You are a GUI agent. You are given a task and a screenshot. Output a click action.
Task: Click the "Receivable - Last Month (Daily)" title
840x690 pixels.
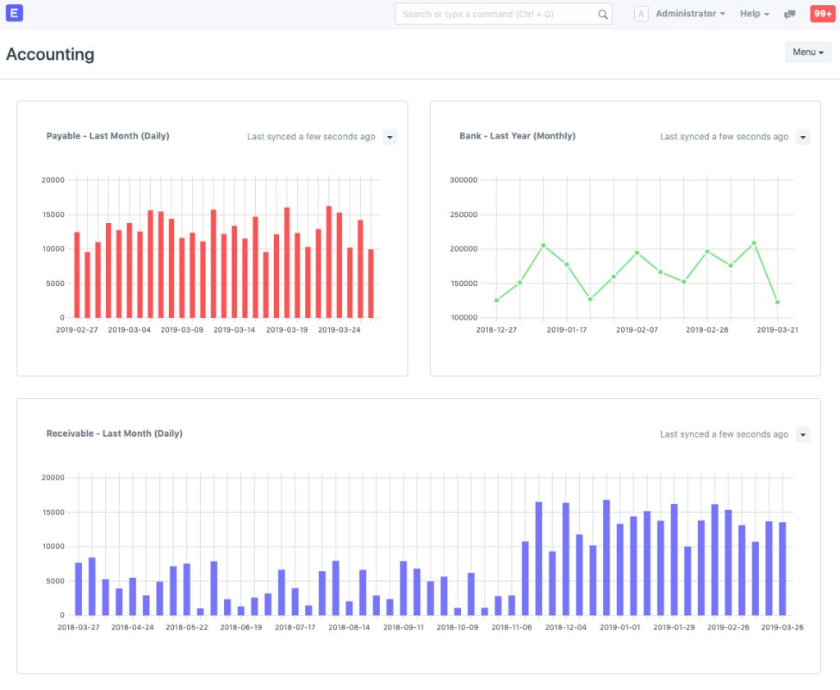click(114, 434)
